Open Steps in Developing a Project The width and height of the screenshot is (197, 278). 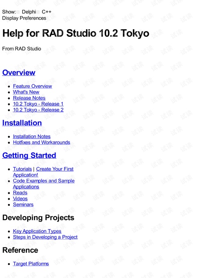[45, 237]
